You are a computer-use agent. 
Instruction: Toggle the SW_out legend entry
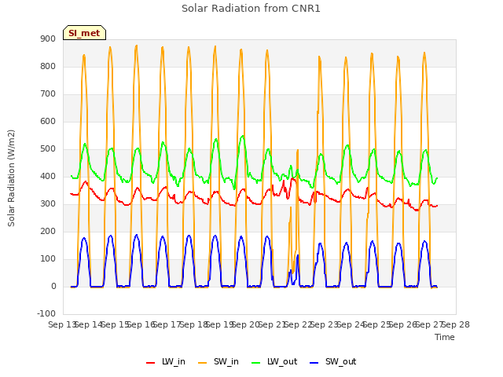332,362
